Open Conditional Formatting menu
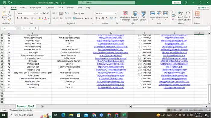 pos(125,16)
